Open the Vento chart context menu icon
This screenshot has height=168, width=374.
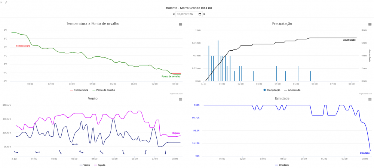coord(180,99)
